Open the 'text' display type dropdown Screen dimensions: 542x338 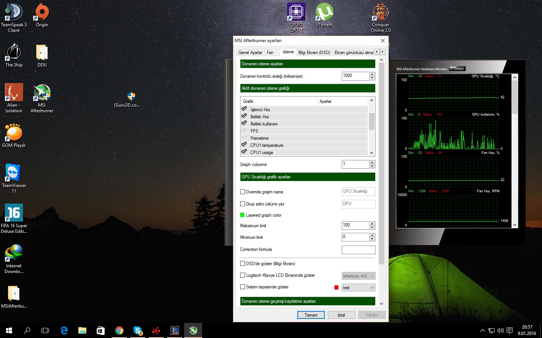[358, 288]
